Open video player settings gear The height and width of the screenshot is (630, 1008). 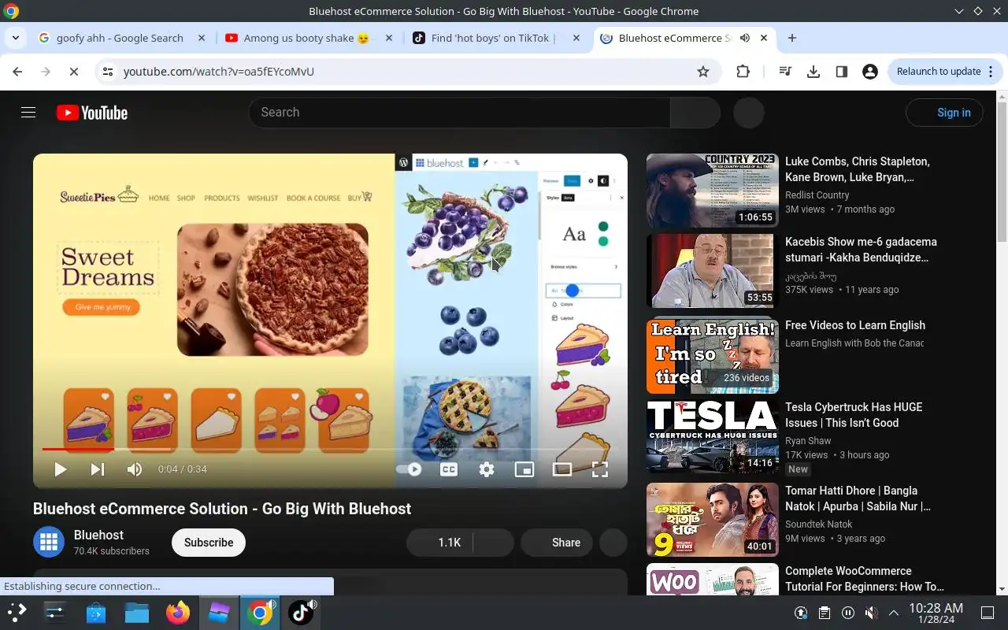[487, 469]
